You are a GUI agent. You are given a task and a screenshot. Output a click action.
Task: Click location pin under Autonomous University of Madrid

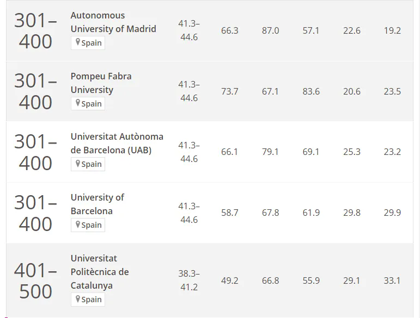78,42
